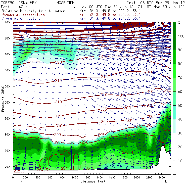Click the '80' label on the colorbar
This screenshot has height=186, width=186.
(x=180, y=64)
